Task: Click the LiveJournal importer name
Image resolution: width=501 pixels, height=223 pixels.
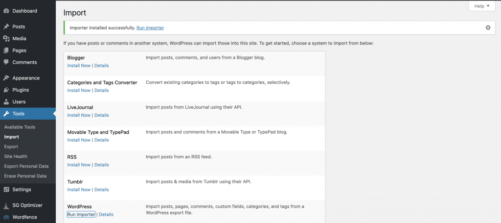Action: [80, 107]
